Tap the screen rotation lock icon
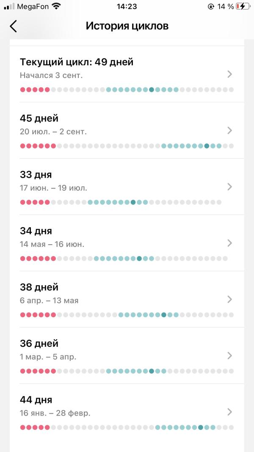Viewport: 254px width, 452px height. (x=211, y=6)
